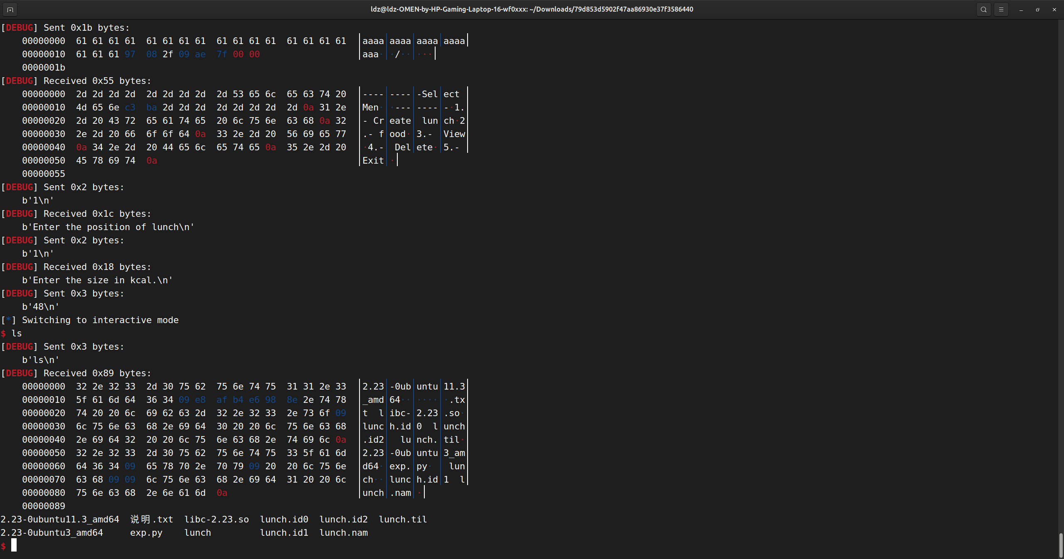Image resolution: width=1064 pixels, height=559 pixels.
Task: Close the terminal window
Action: click(1054, 9)
